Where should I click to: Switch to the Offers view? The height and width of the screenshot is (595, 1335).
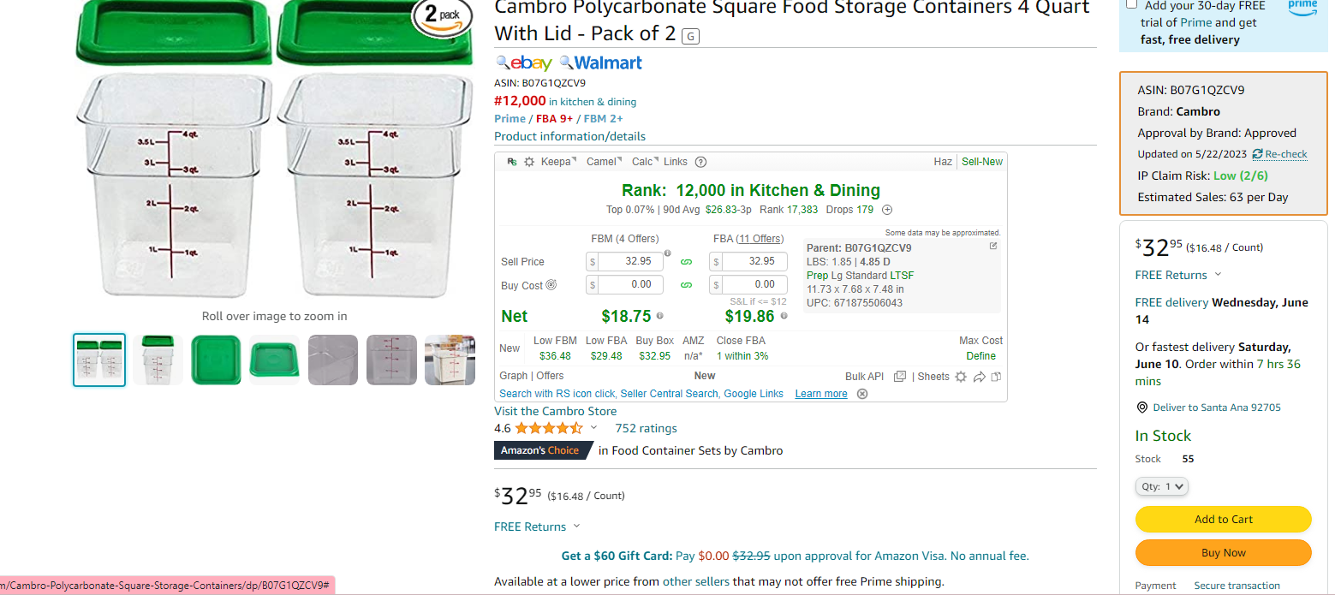(550, 376)
